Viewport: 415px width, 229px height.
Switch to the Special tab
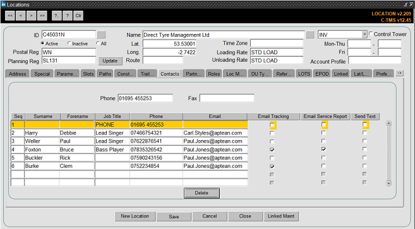[42, 74]
